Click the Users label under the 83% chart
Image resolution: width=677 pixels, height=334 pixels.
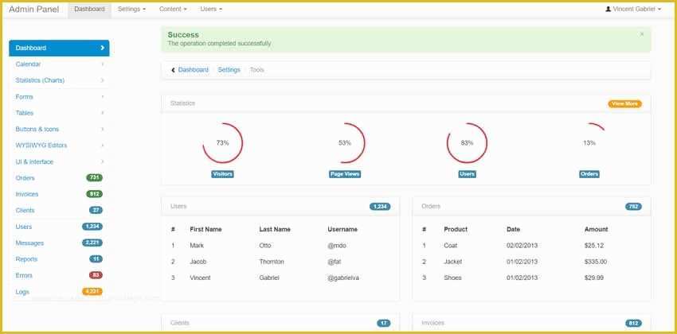coord(468,174)
